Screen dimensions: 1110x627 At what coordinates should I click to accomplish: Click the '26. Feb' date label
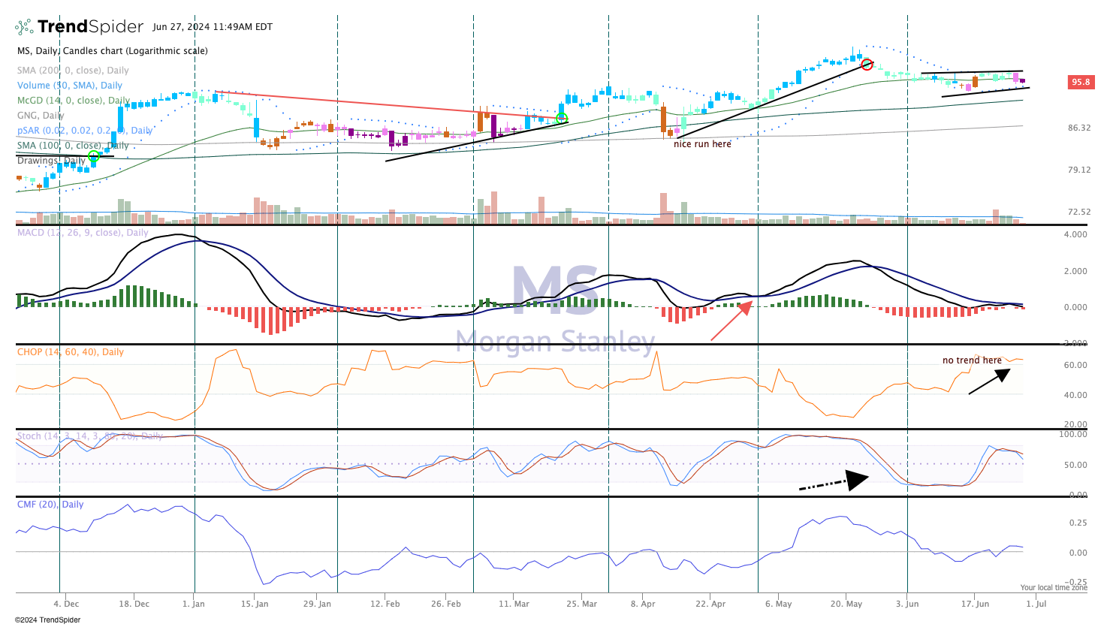click(x=446, y=604)
